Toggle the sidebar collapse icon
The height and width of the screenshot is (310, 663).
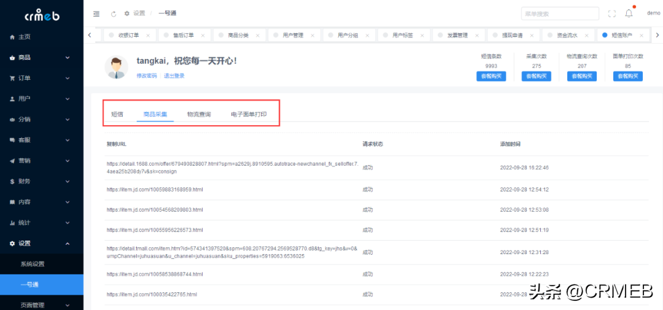click(96, 14)
